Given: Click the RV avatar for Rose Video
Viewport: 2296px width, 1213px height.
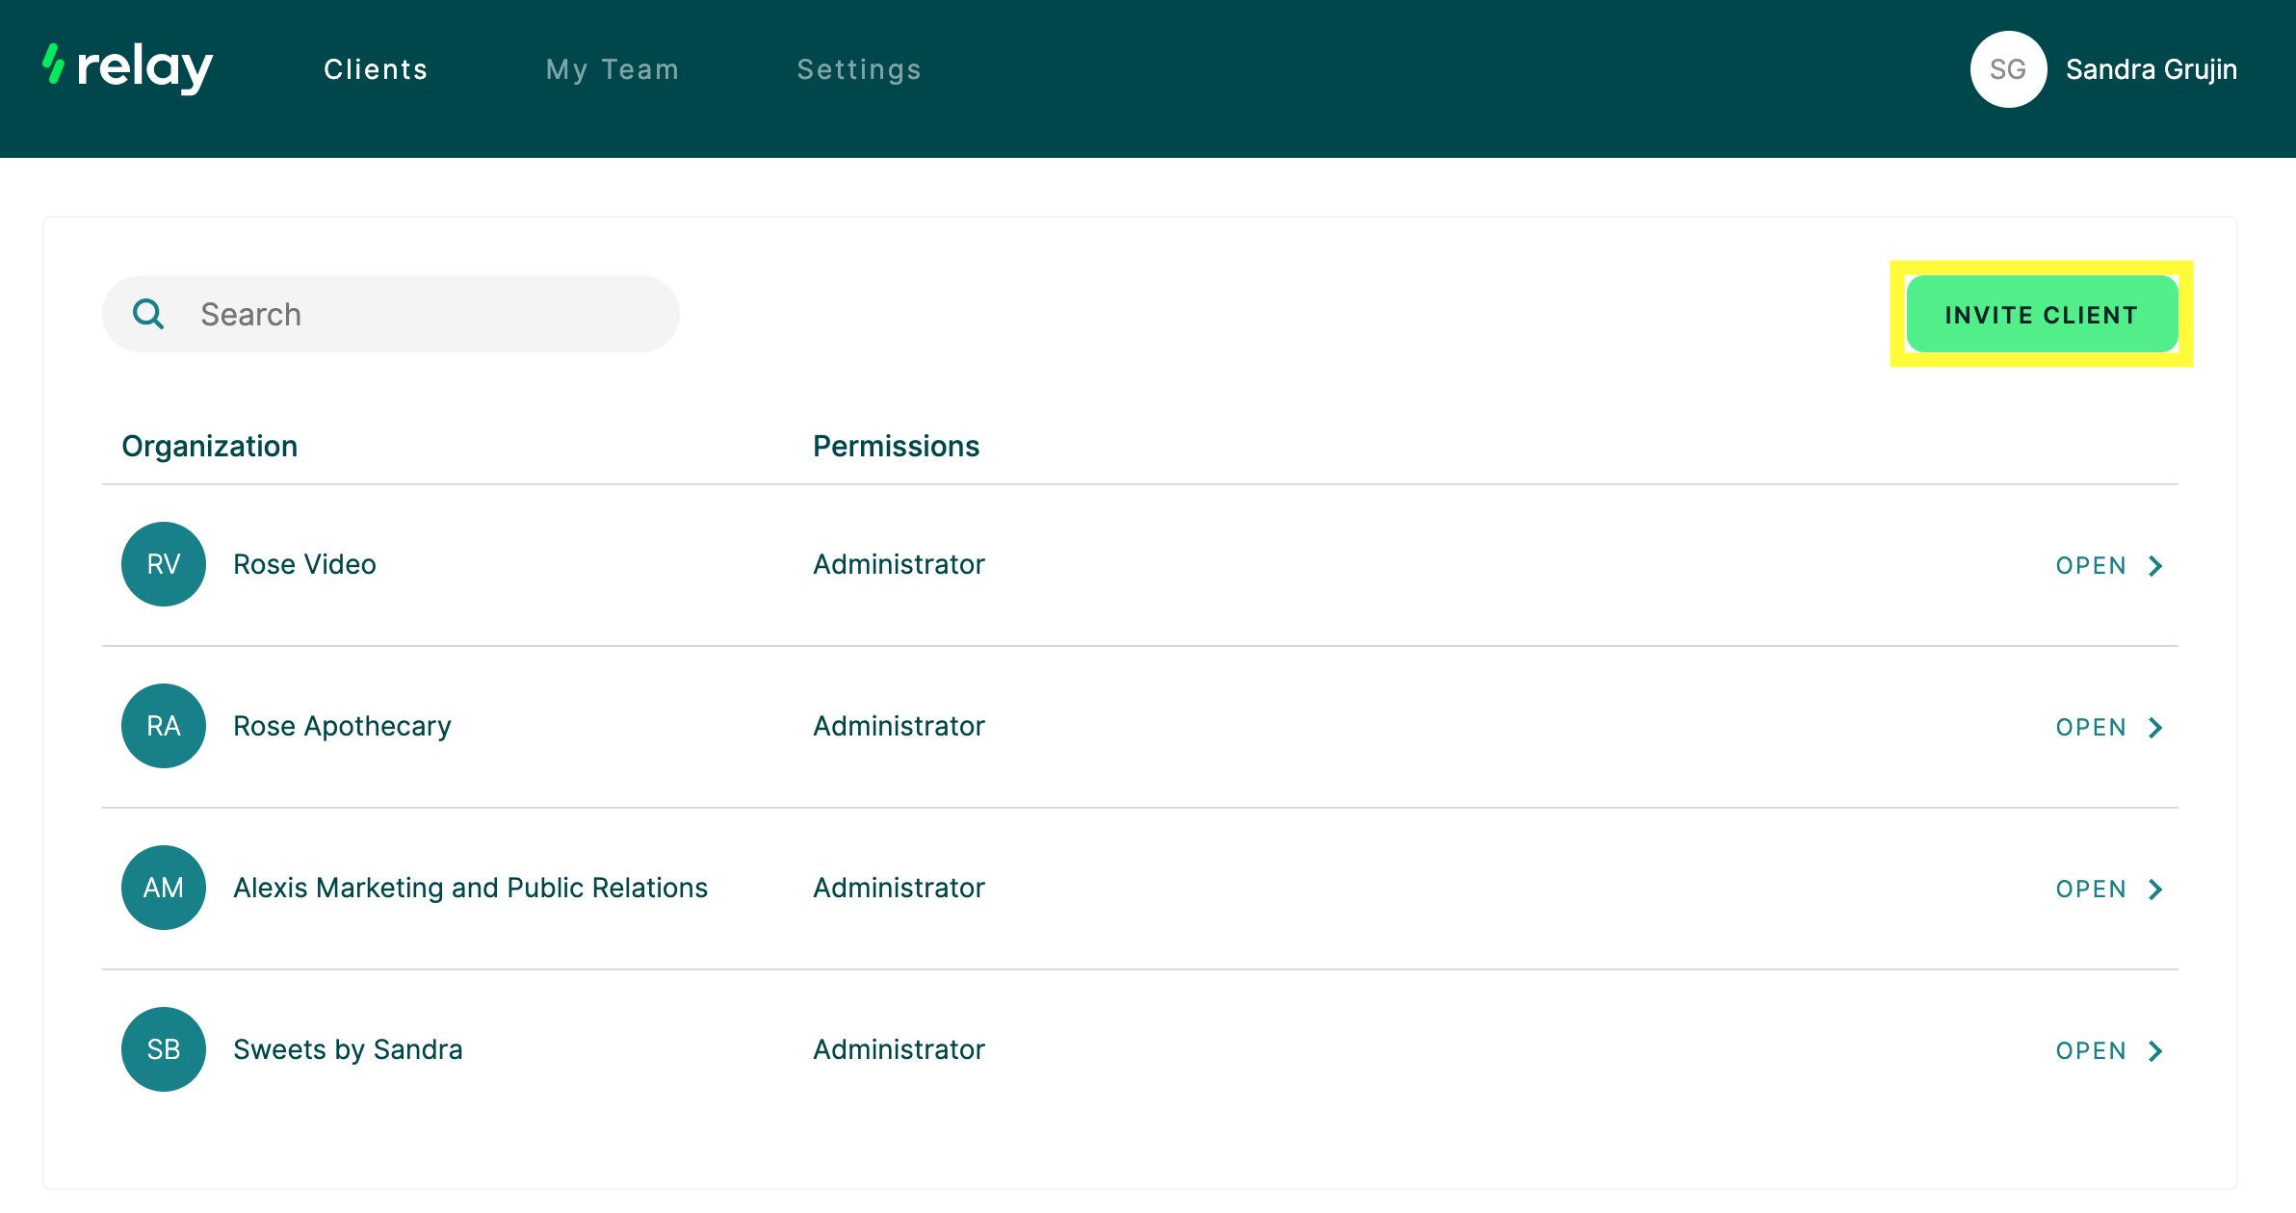Looking at the screenshot, I should 164,564.
